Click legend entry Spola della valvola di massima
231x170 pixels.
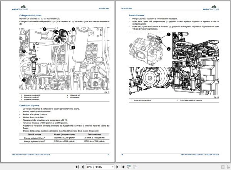(x=191, y=100)
